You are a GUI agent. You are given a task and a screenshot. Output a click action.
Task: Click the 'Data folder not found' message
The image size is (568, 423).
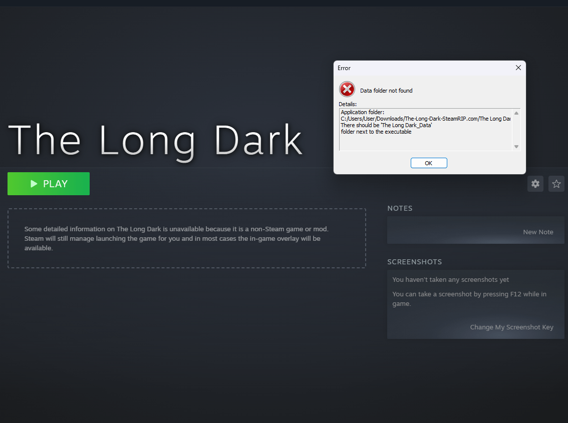[386, 91]
